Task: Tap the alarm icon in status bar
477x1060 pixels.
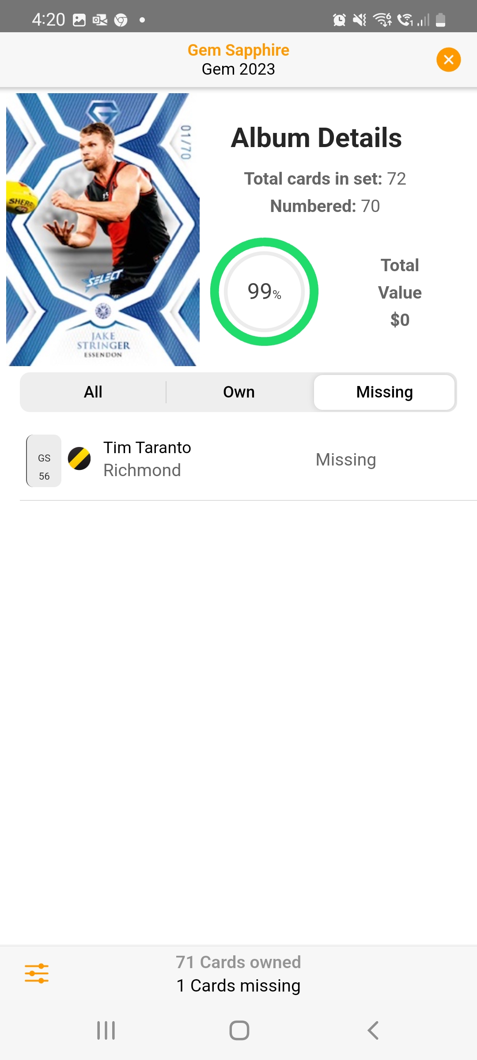Action: [339, 20]
